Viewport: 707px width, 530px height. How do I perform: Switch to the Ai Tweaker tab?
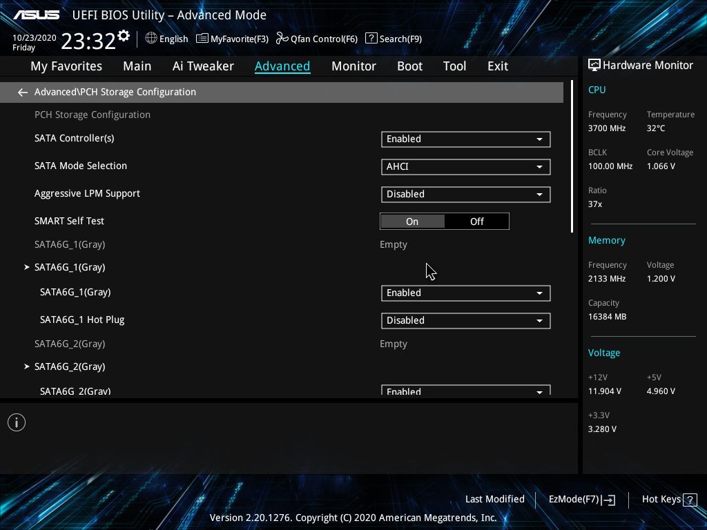203,66
